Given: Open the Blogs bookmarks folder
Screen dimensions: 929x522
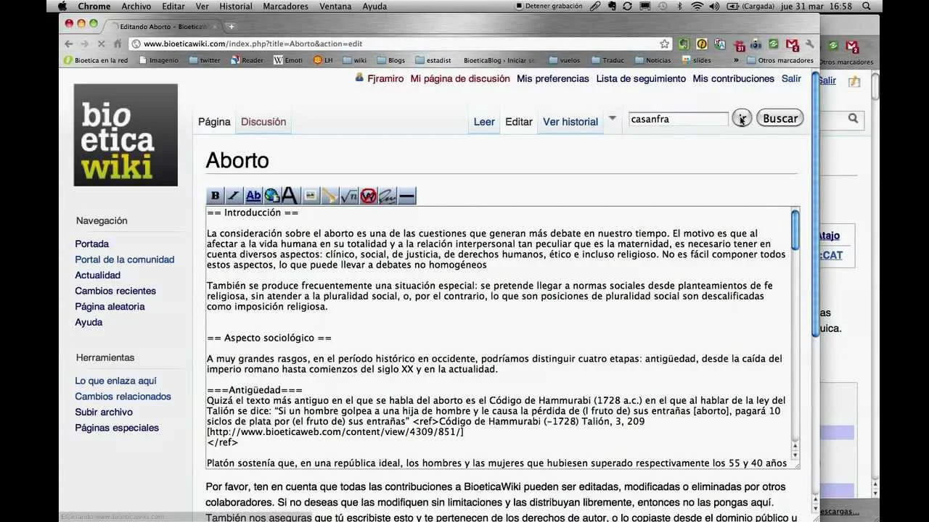Looking at the screenshot, I should tap(390, 60).
